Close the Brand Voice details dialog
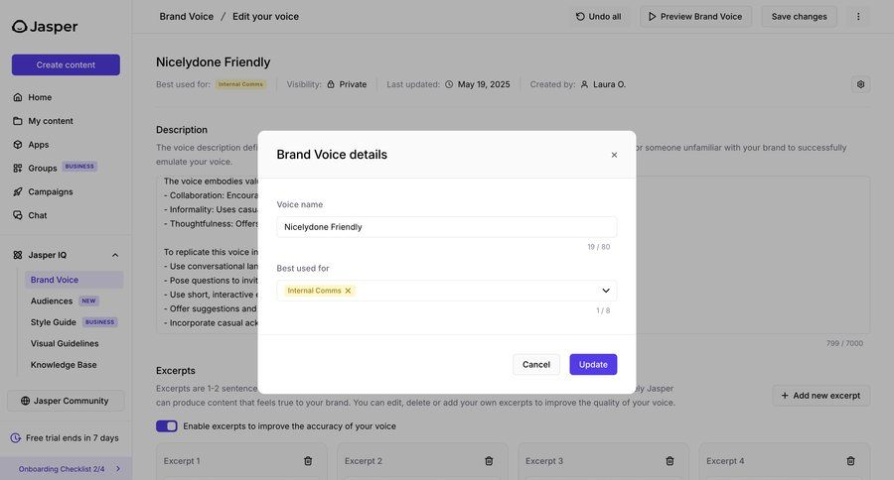894x480 pixels. [x=614, y=155]
